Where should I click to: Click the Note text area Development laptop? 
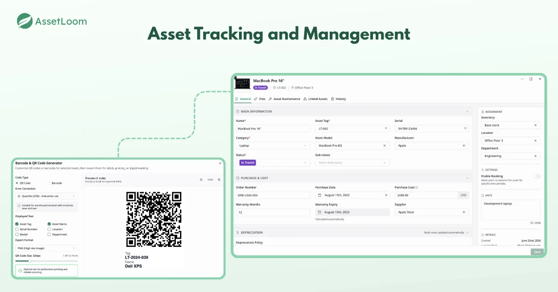click(x=511, y=210)
